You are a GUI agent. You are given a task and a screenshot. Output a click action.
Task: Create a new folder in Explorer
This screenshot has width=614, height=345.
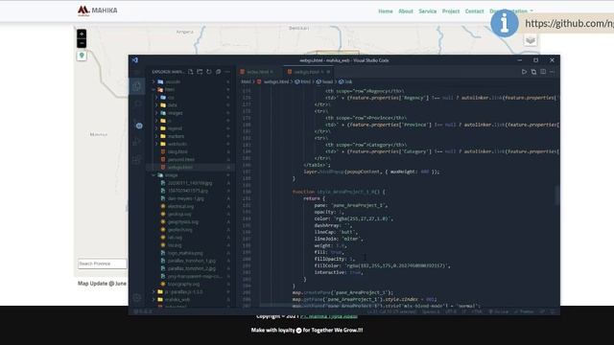click(x=200, y=72)
